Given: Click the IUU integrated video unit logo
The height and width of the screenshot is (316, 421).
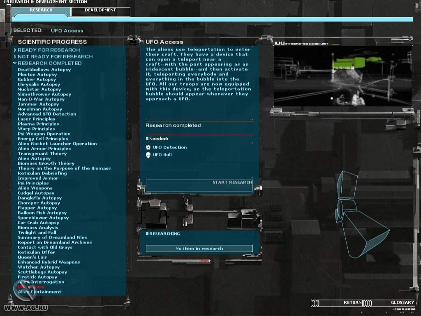Looking at the screenshot, I should coord(280,43).
